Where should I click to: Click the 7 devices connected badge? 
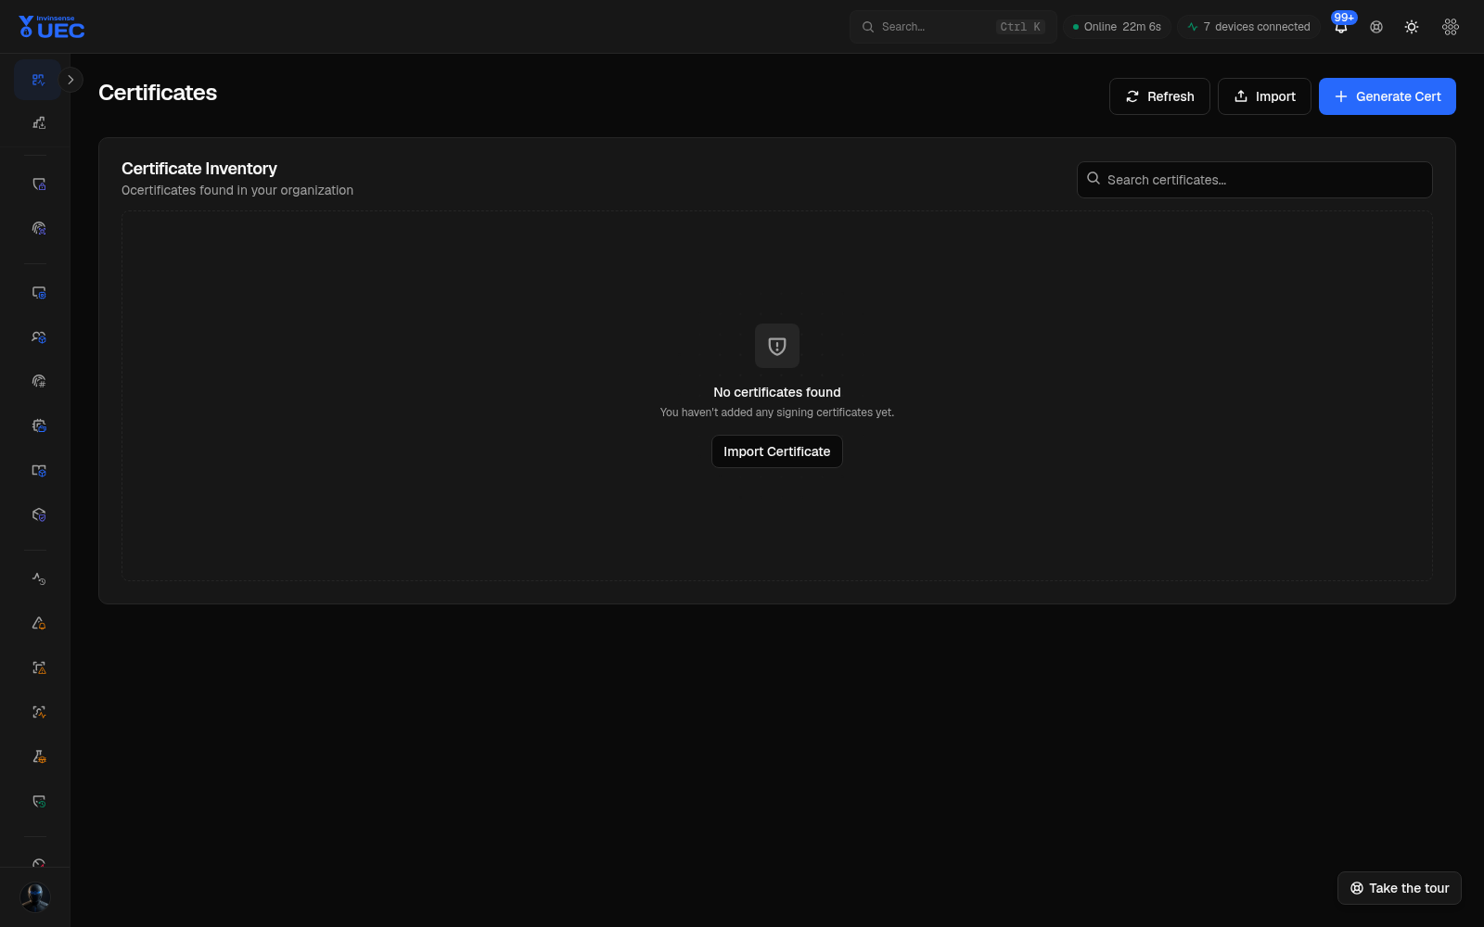(x=1248, y=27)
